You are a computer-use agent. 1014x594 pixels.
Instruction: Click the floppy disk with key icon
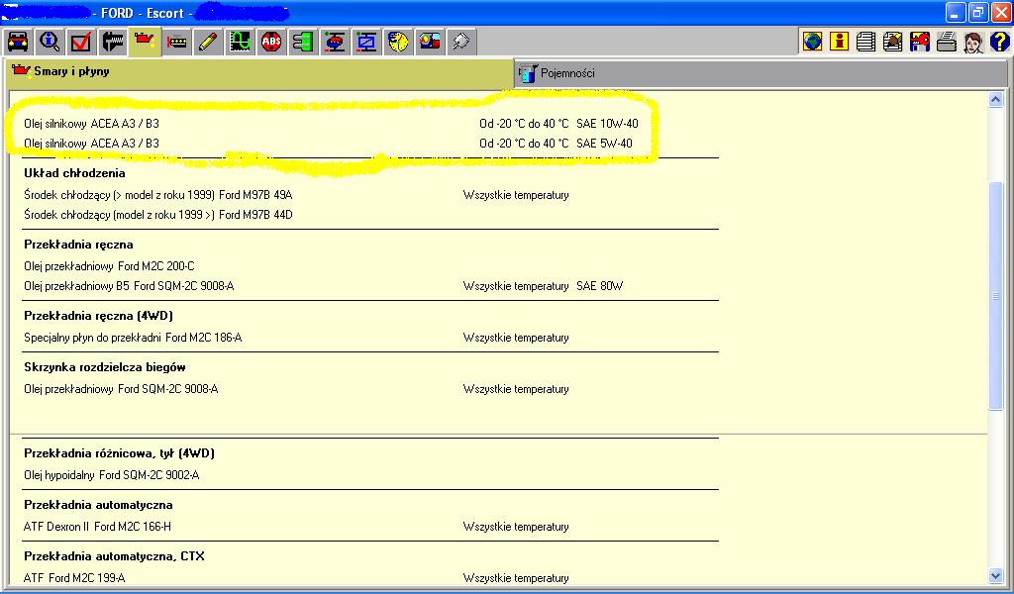click(x=920, y=42)
